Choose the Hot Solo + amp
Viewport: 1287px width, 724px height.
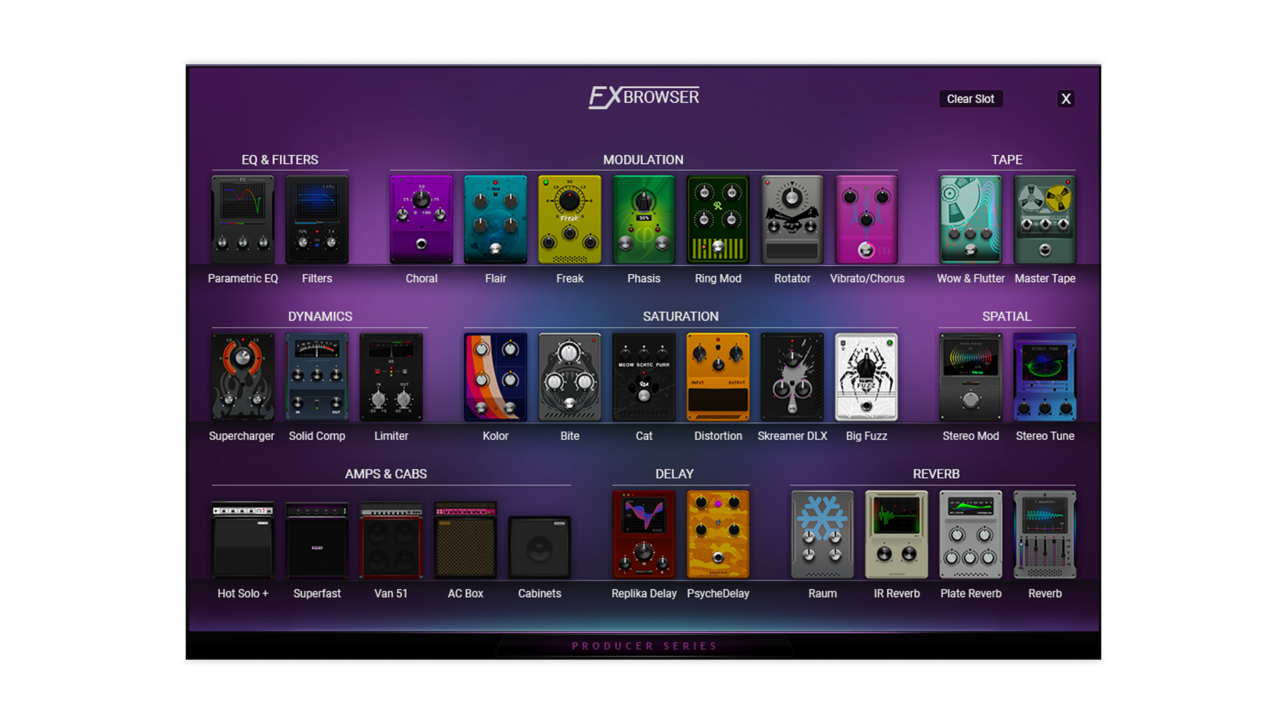pyautogui.click(x=243, y=540)
